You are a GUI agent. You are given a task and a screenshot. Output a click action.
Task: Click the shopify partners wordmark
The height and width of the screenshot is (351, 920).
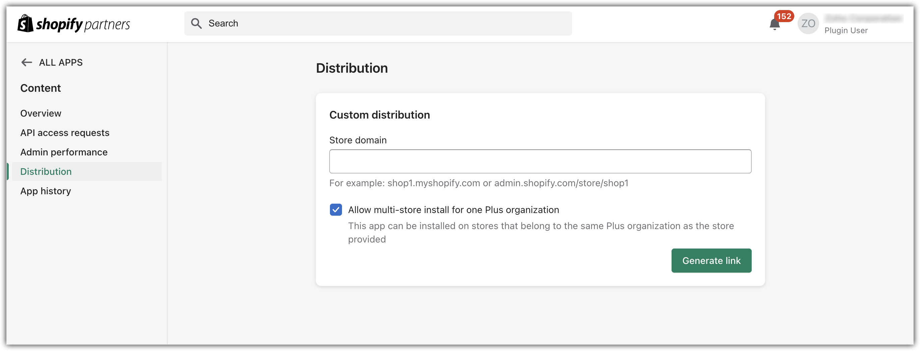click(x=83, y=24)
